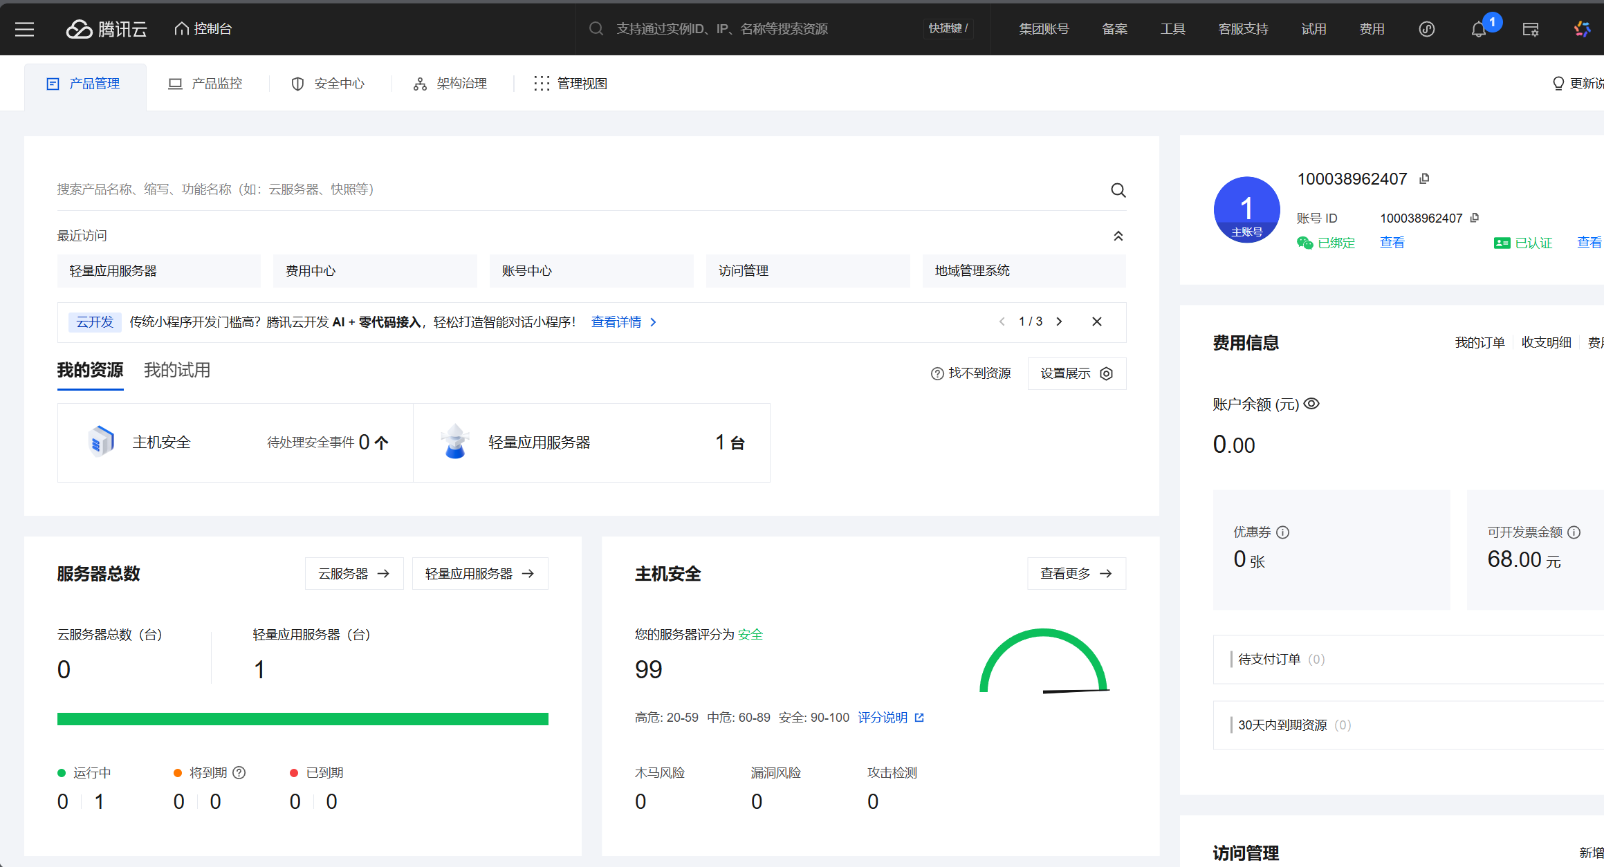The width and height of the screenshot is (1604, 867).
Task: Open recent item 访问管理
Action: point(808,271)
